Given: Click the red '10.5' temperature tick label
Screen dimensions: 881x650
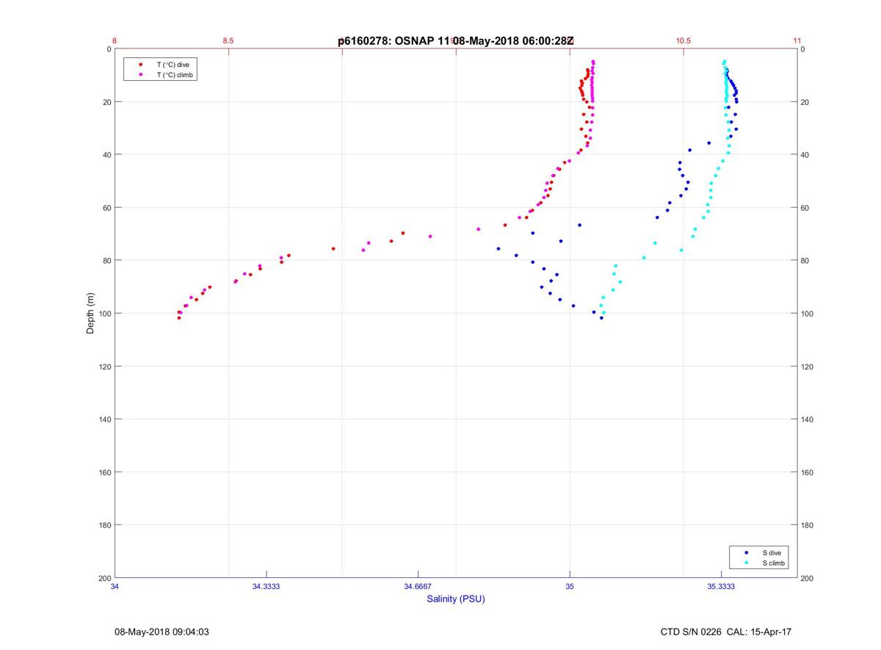Looking at the screenshot, I should click(684, 41).
